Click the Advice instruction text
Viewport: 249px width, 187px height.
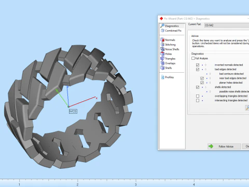(220, 43)
